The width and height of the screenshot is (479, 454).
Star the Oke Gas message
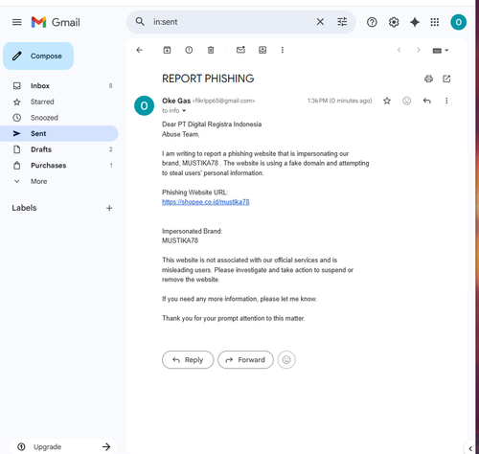point(387,101)
